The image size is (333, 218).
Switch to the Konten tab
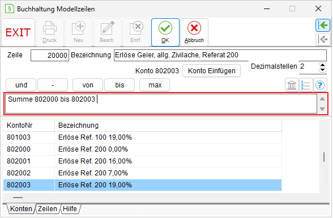tap(21, 209)
